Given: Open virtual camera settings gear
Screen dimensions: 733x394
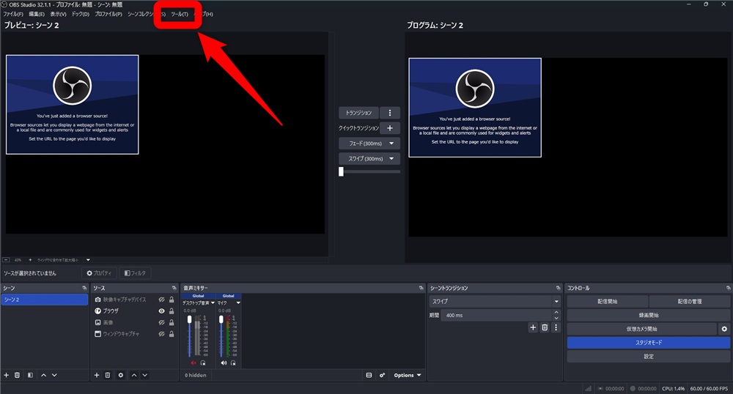Looking at the screenshot, I should [724, 329].
